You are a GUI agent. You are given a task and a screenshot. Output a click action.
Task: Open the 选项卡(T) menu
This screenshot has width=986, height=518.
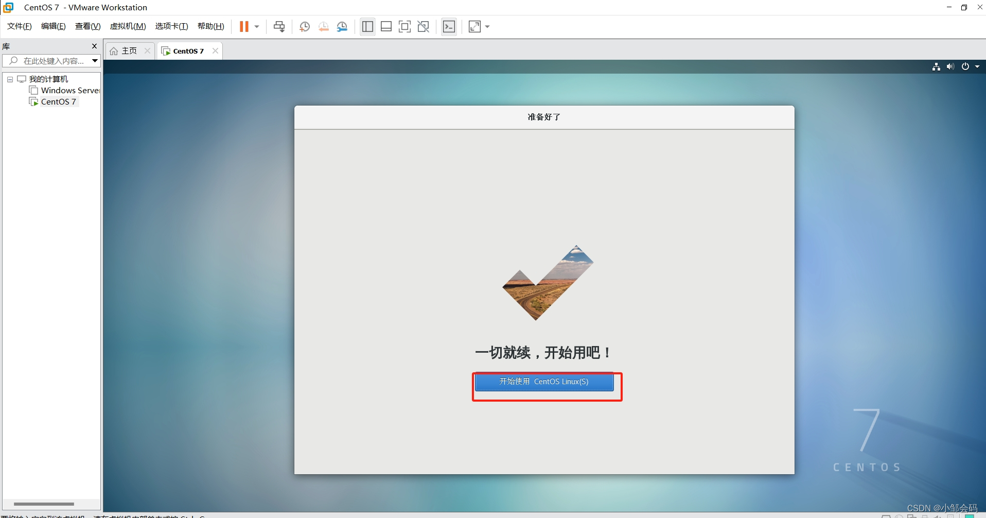click(x=171, y=26)
